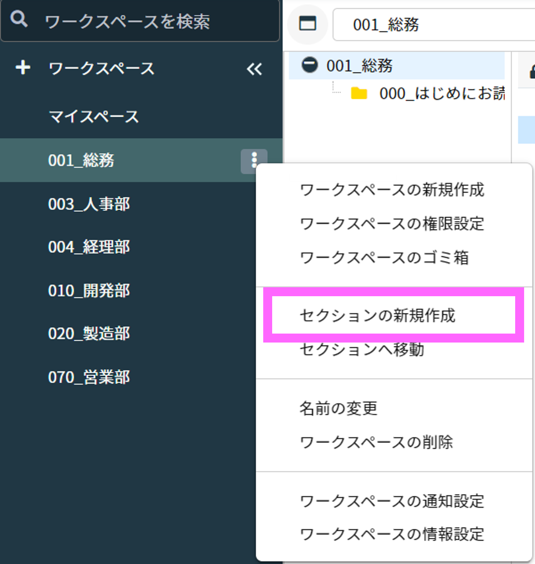This screenshot has height=564, width=535.
Task: Collapse sidebar with double chevron icon
Action: [254, 69]
